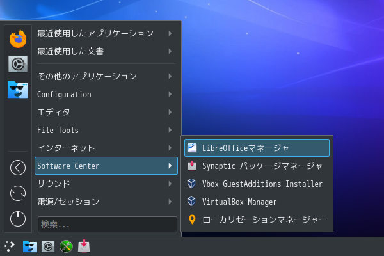The image size is (384, 256).
Task: Click the VirtualBox Manager cube icon
Action: pos(191,202)
